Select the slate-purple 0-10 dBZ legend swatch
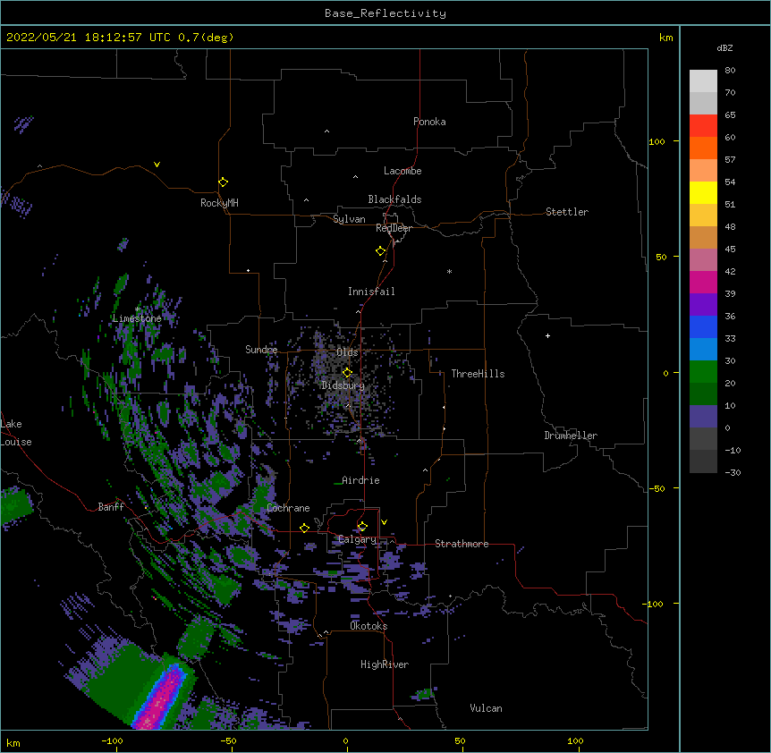Screen dimensions: 771x753 click(x=703, y=417)
